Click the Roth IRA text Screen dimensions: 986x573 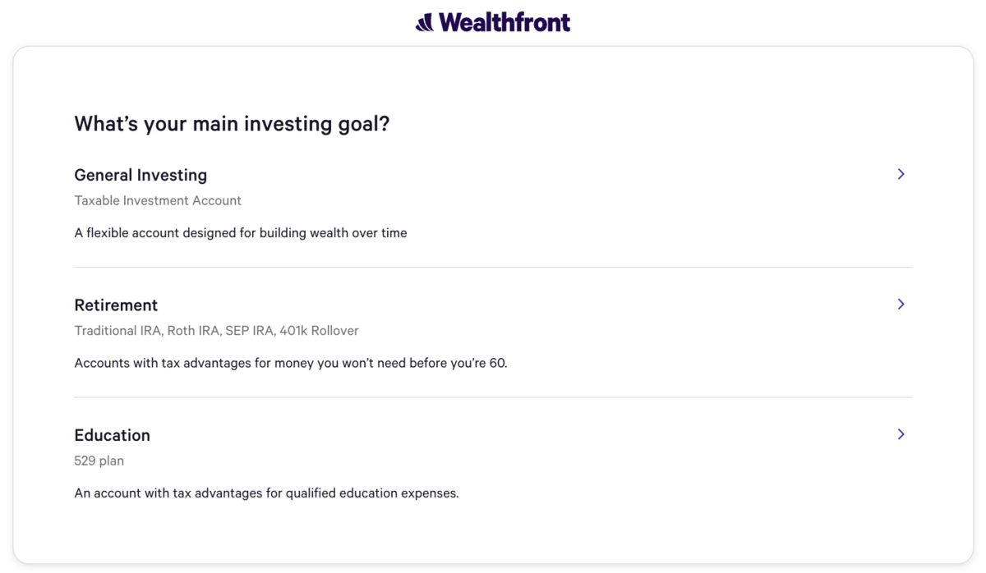(x=194, y=331)
